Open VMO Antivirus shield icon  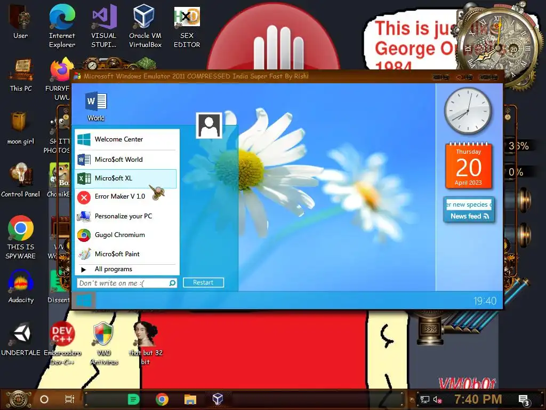104,343
